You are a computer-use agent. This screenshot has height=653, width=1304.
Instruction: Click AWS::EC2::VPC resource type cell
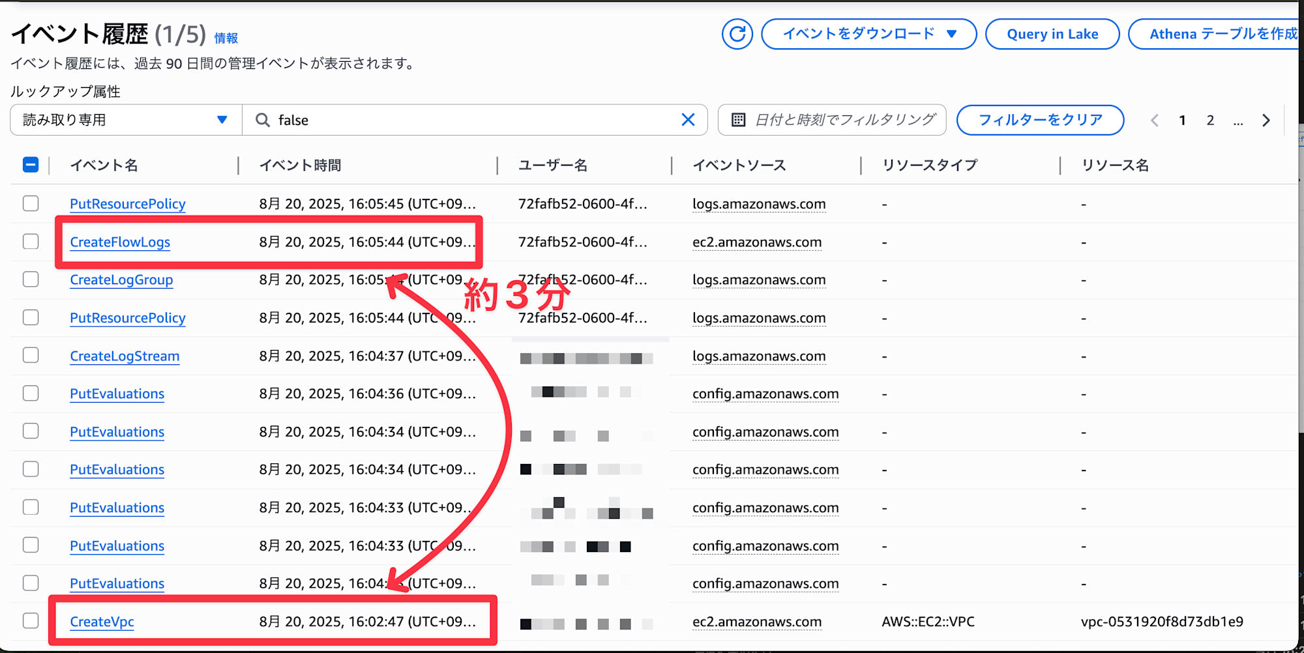(928, 622)
